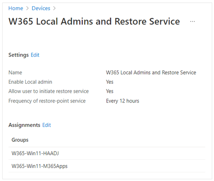
Task: Click 'Allow user to initiate restore service' label
Action: point(49,91)
